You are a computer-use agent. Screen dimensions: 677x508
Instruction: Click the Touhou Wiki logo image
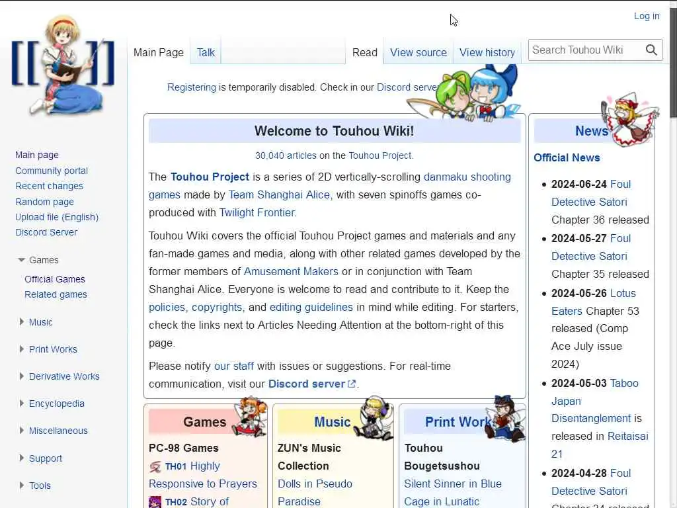coord(63,65)
